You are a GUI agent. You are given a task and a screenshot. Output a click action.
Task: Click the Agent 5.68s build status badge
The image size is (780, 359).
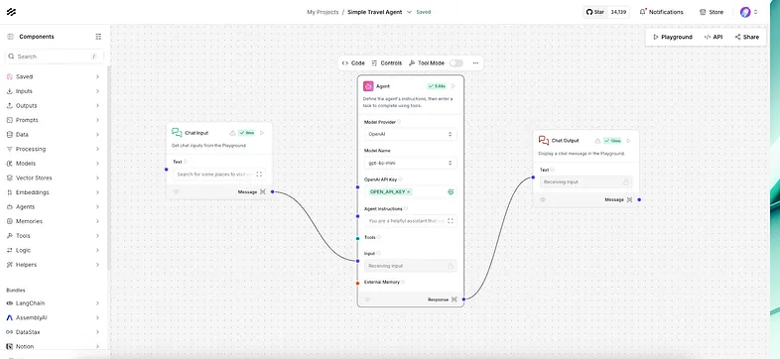pyautogui.click(x=437, y=86)
